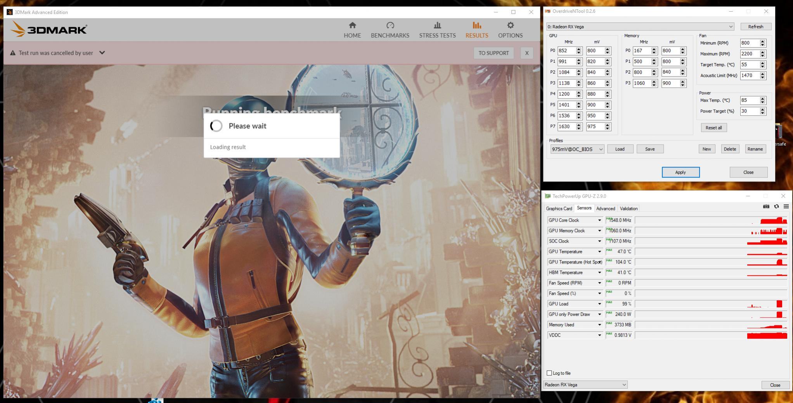Open the GPU Temperature sensor dropdown
This screenshot has width=793, height=403.
pos(599,251)
